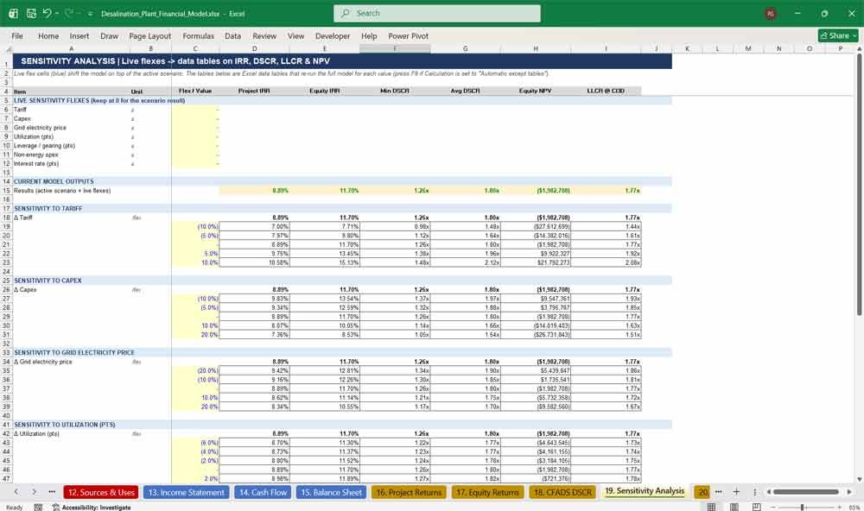Screen dimensions: 864x511
Task: Open the Formulas ribbon tab
Action: point(199,35)
